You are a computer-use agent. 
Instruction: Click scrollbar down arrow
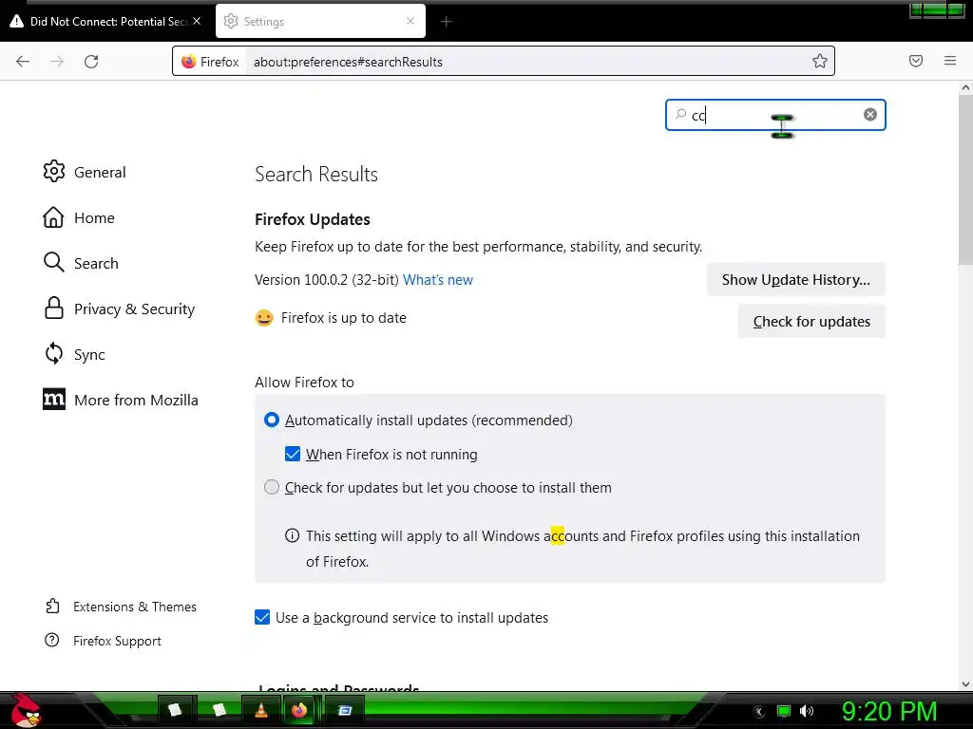coord(965,684)
